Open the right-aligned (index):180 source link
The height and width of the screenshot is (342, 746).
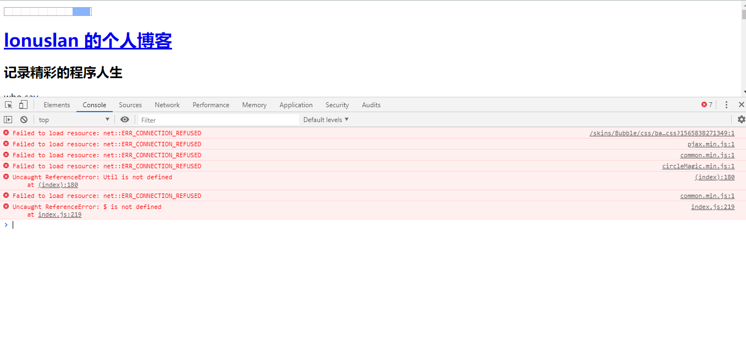point(715,177)
